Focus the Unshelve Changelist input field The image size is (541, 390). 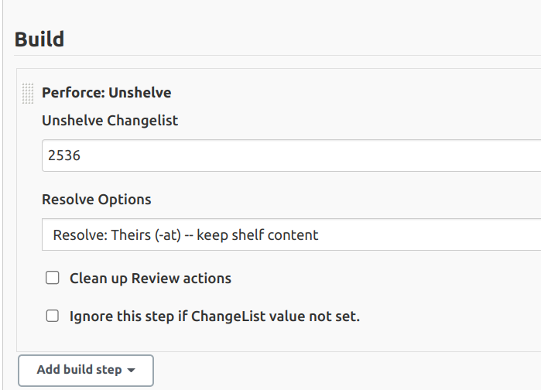coord(291,156)
